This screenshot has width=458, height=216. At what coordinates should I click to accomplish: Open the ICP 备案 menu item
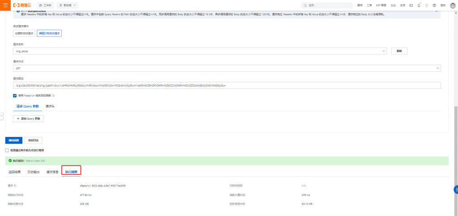point(381,5)
